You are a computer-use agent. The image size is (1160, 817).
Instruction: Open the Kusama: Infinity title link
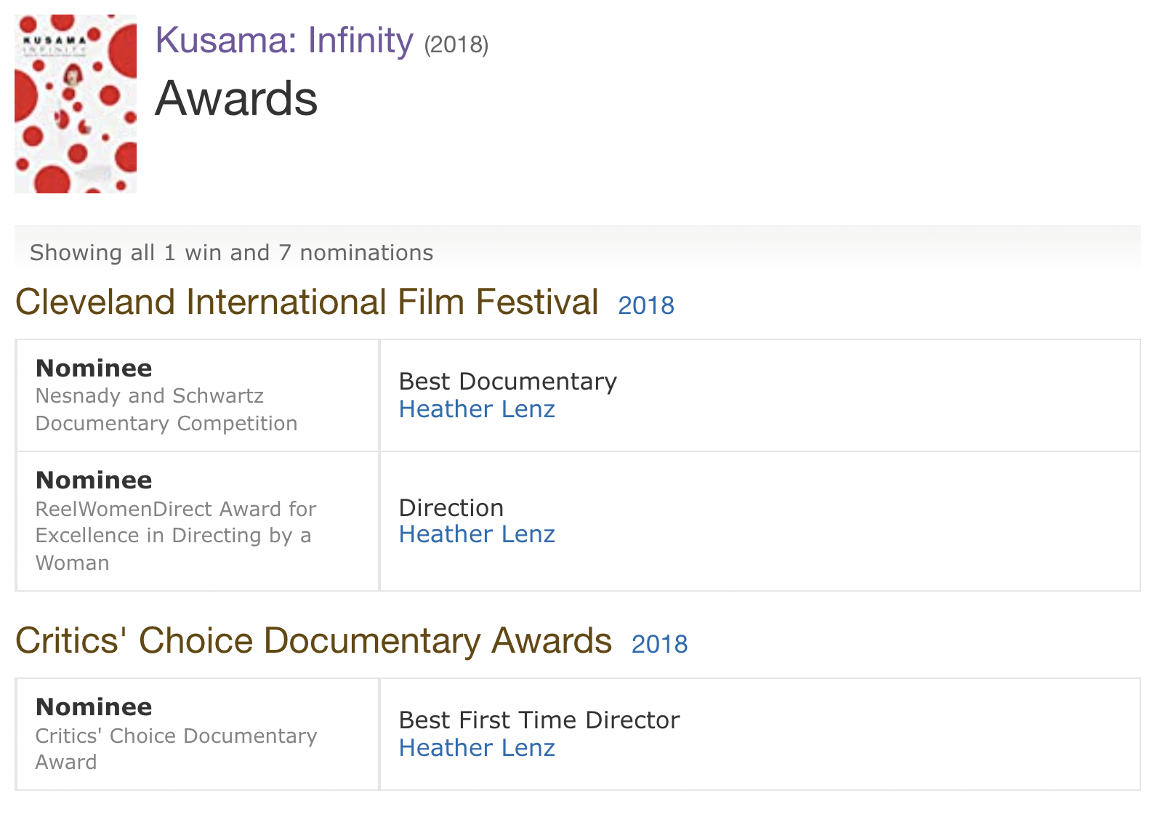[284, 41]
